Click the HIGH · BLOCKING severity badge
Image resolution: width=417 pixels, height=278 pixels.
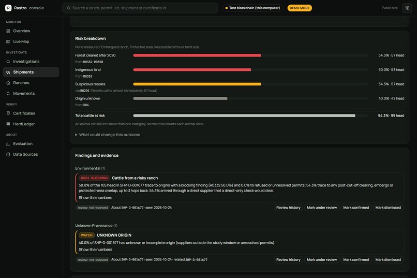coord(94,178)
